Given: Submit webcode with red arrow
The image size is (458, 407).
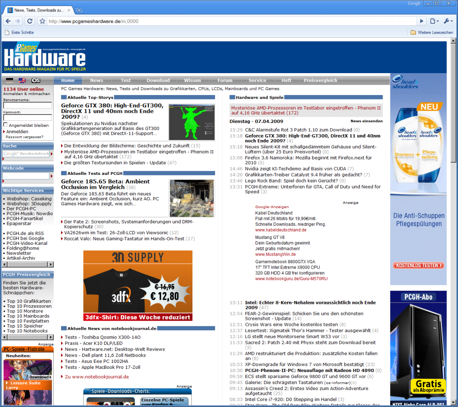Looking at the screenshot, I should 52,176.
